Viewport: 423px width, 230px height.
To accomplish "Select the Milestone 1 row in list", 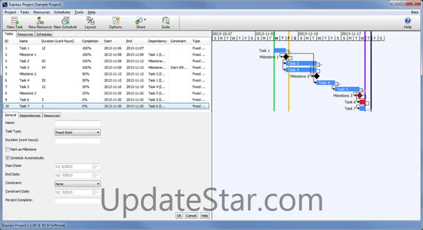I will [x=106, y=55].
